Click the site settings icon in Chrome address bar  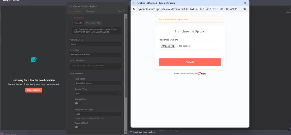(x=134, y=9)
